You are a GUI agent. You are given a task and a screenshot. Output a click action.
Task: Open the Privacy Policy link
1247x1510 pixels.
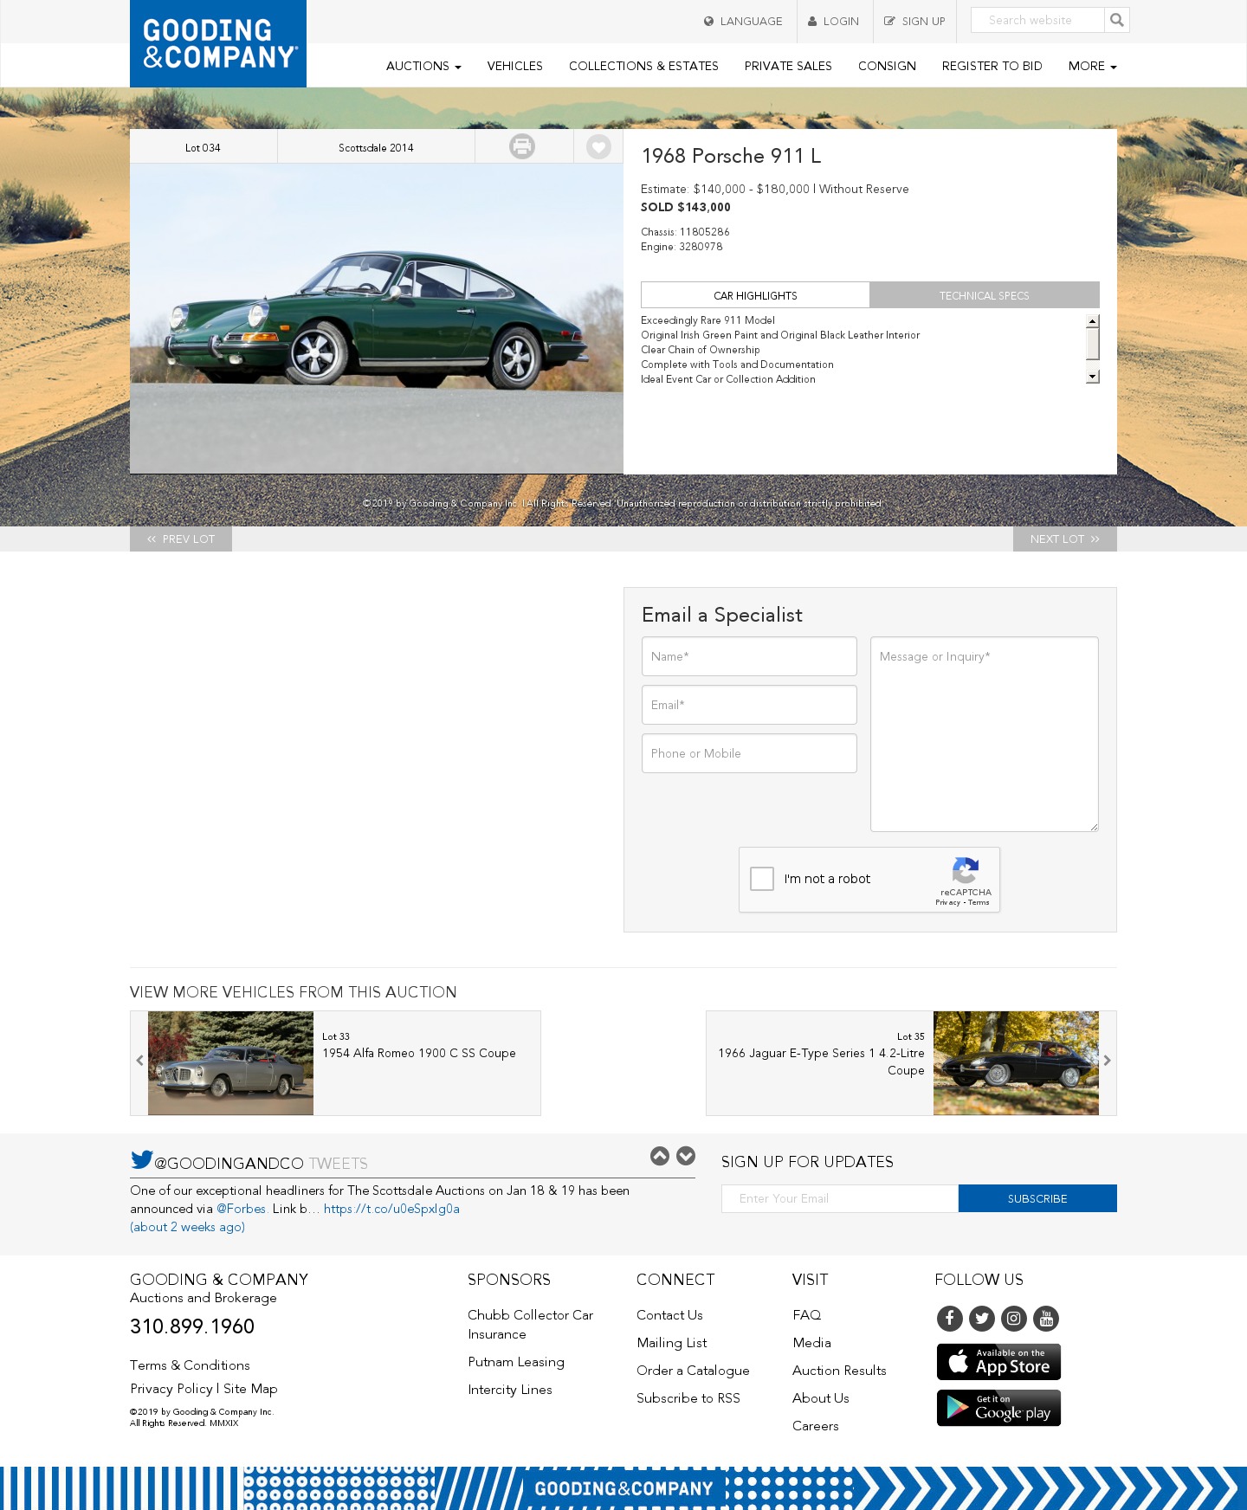tap(171, 1389)
